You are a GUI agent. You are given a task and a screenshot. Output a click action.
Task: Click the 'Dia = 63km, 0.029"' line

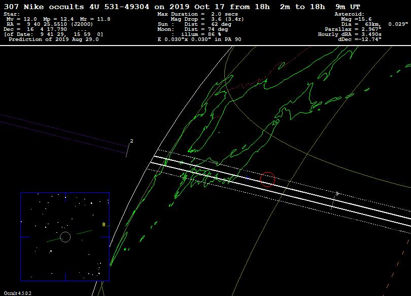click(x=374, y=24)
